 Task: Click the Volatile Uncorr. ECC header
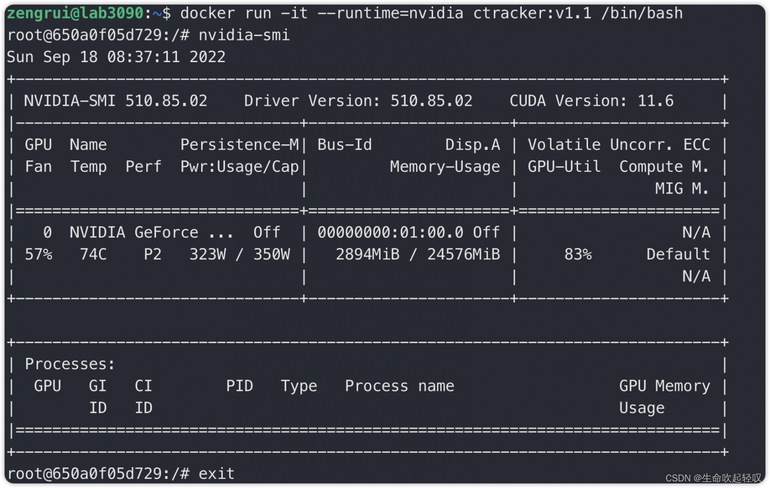pos(619,145)
